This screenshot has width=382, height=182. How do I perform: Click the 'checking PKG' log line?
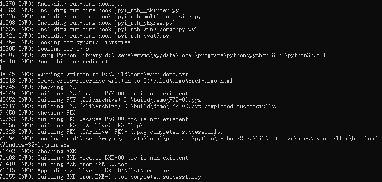pyautogui.click(x=38, y=113)
